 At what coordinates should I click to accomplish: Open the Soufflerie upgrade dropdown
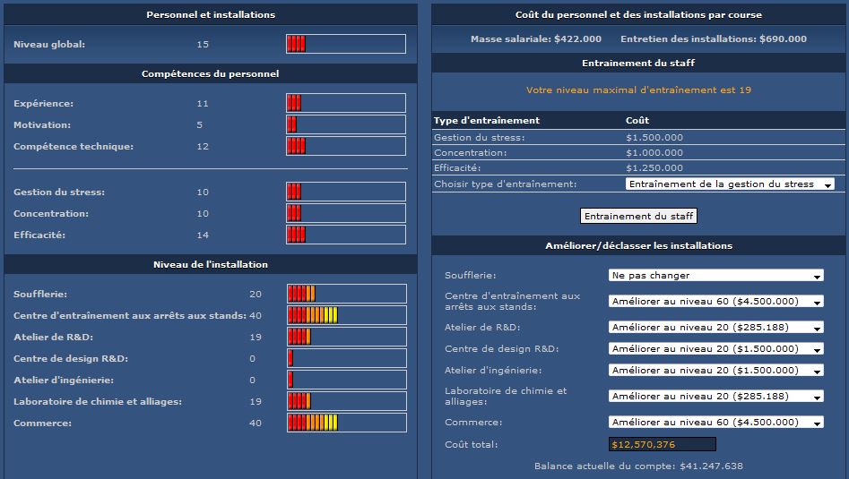tap(715, 275)
